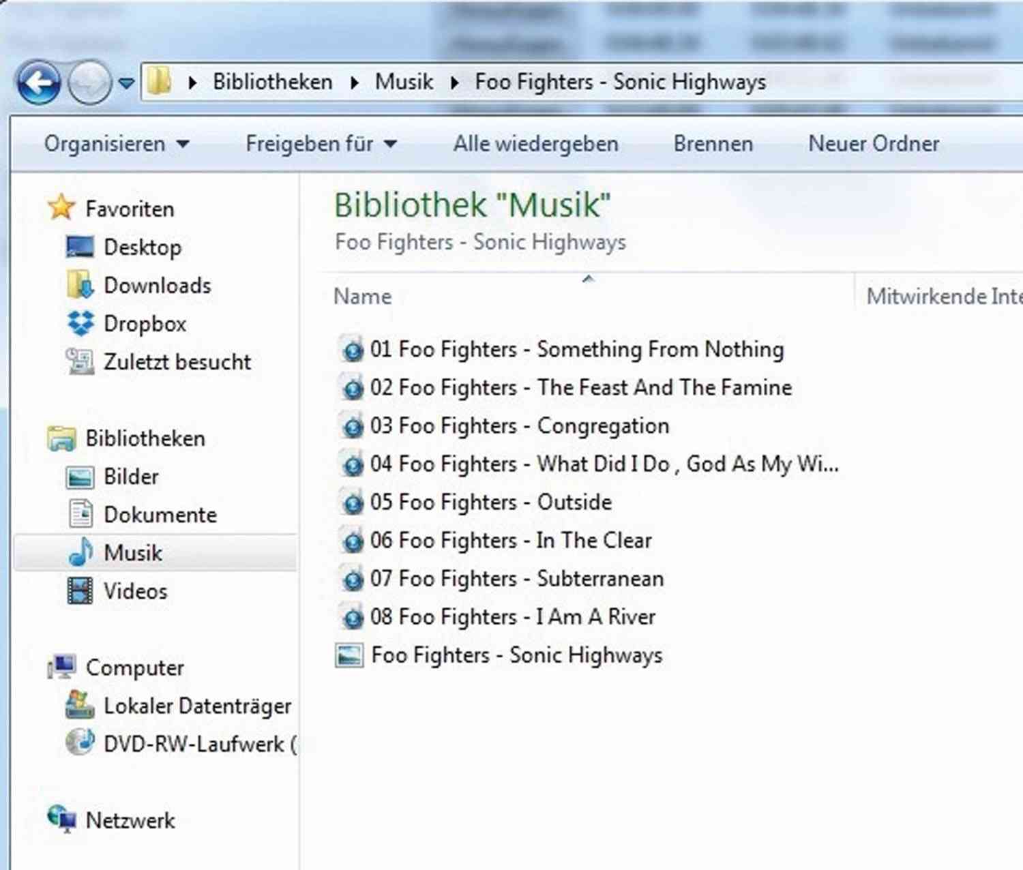The image size is (1023, 870).
Task: Select Bibliotheken in navigation pane
Action: point(145,438)
